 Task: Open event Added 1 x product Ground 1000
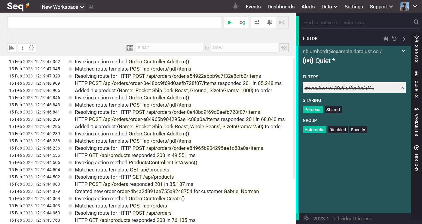point(173,90)
